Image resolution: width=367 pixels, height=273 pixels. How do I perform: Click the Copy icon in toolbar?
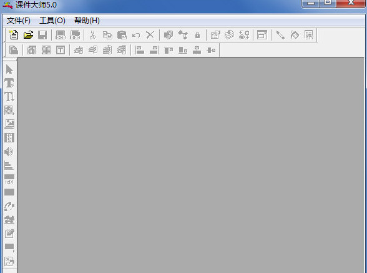[107, 35]
